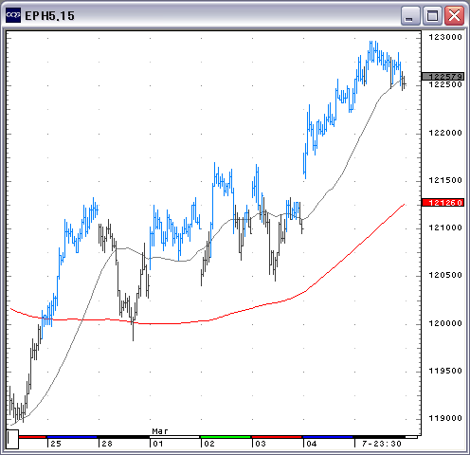This screenshot has width=470, height=455.
Task: Select the 02 date marker on timeline
Action: pos(209,444)
